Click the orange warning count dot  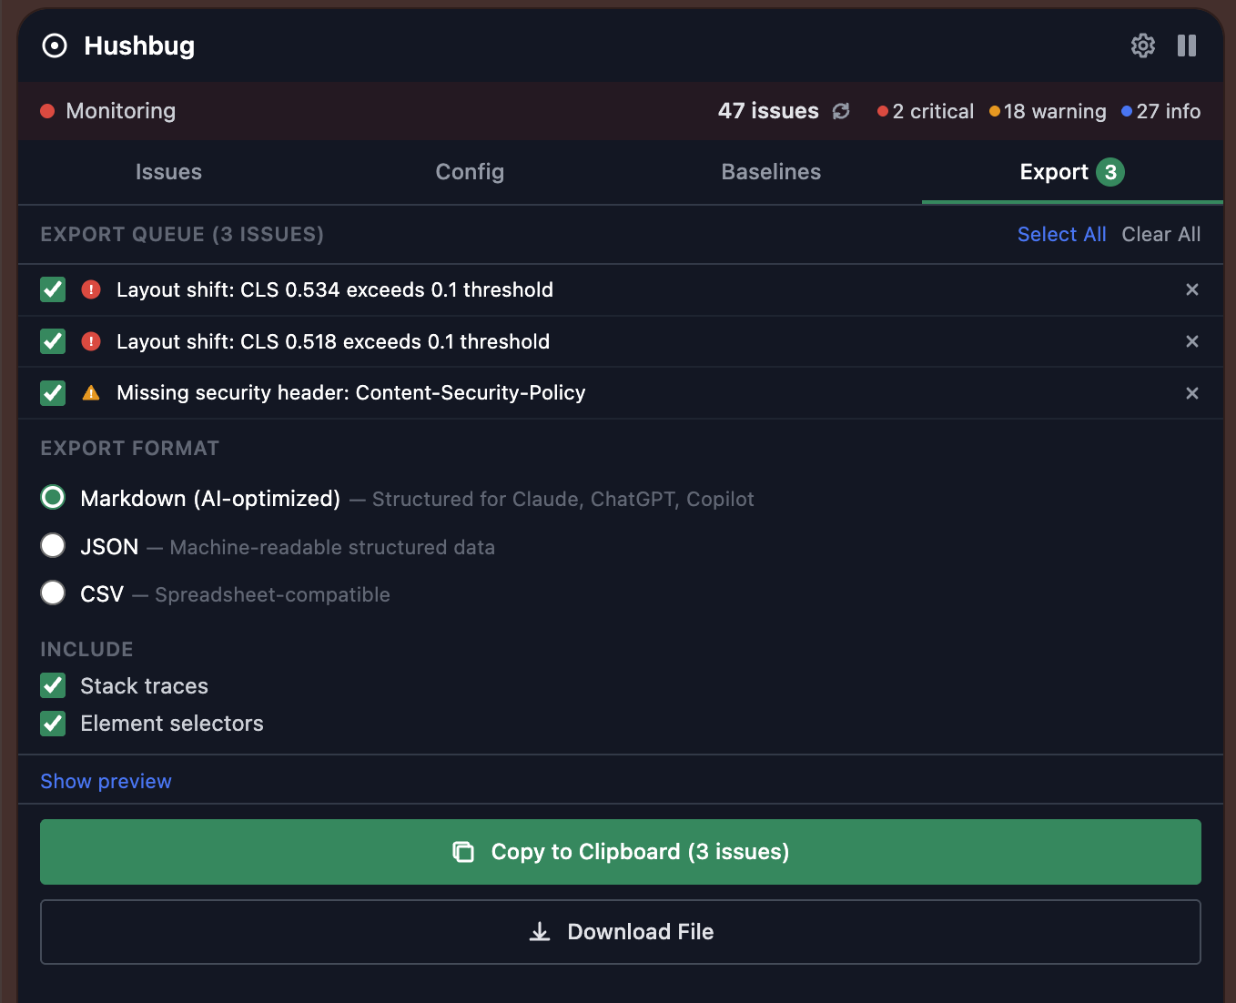994,111
